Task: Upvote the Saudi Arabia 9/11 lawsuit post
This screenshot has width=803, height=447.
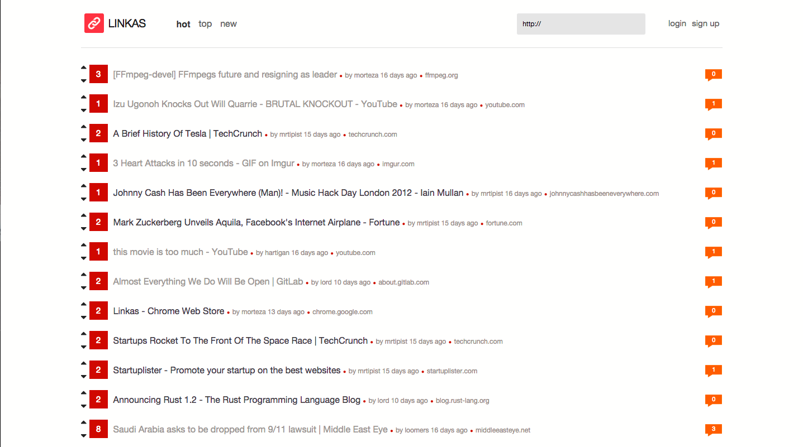Action: pyautogui.click(x=84, y=422)
